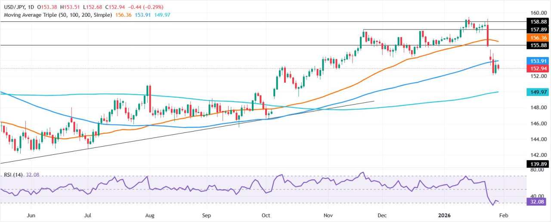Click the USD/JPY symbol title
This screenshot has width=551, height=222.
click(x=15, y=7)
